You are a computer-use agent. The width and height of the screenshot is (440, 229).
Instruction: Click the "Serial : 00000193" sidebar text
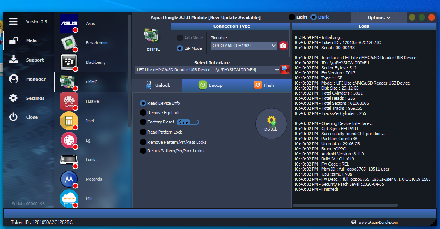(x=28, y=204)
